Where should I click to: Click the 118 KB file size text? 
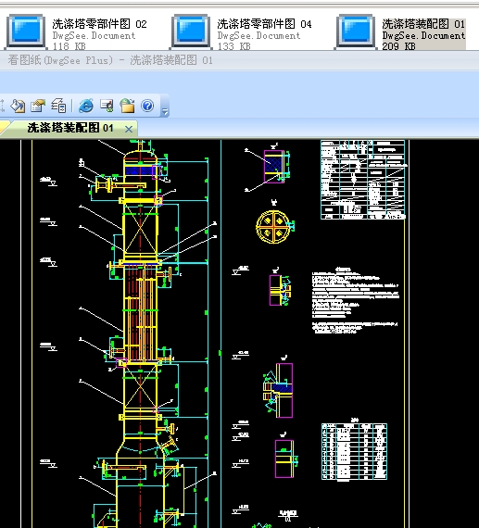click(x=69, y=46)
